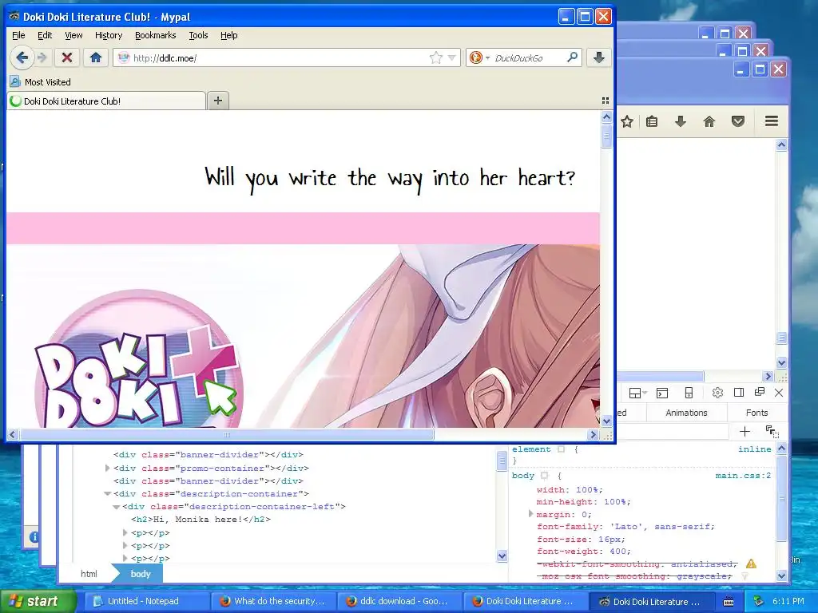Click the inline source label
The width and height of the screenshot is (818, 613).
(x=754, y=449)
